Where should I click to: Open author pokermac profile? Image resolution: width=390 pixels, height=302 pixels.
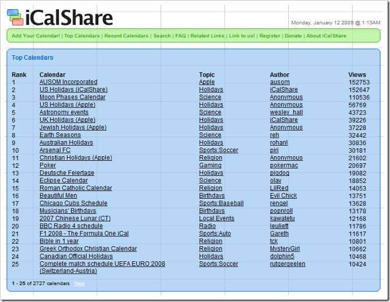(x=284, y=166)
